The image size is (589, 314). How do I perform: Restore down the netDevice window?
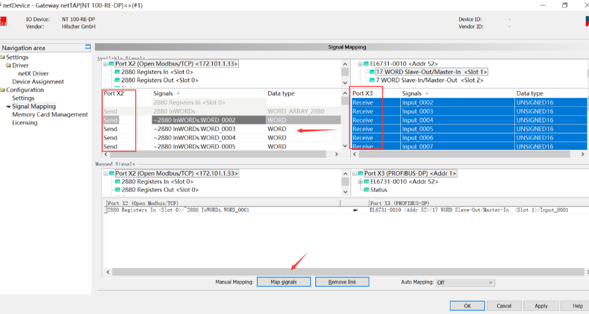(564, 5)
